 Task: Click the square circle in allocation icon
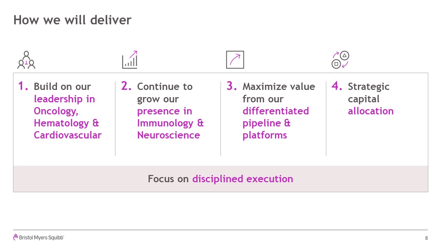pos(336,64)
